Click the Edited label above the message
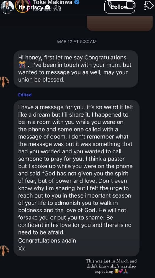This screenshot has width=155, height=278. 25,95
